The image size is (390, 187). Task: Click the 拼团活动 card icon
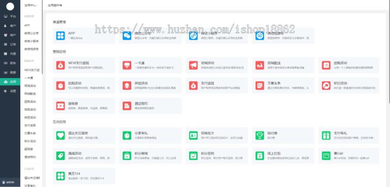[127, 86]
